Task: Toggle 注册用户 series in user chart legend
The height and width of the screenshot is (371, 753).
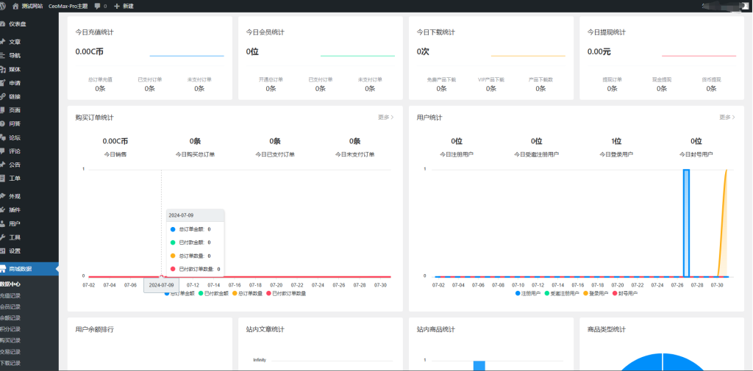Action: (528, 293)
